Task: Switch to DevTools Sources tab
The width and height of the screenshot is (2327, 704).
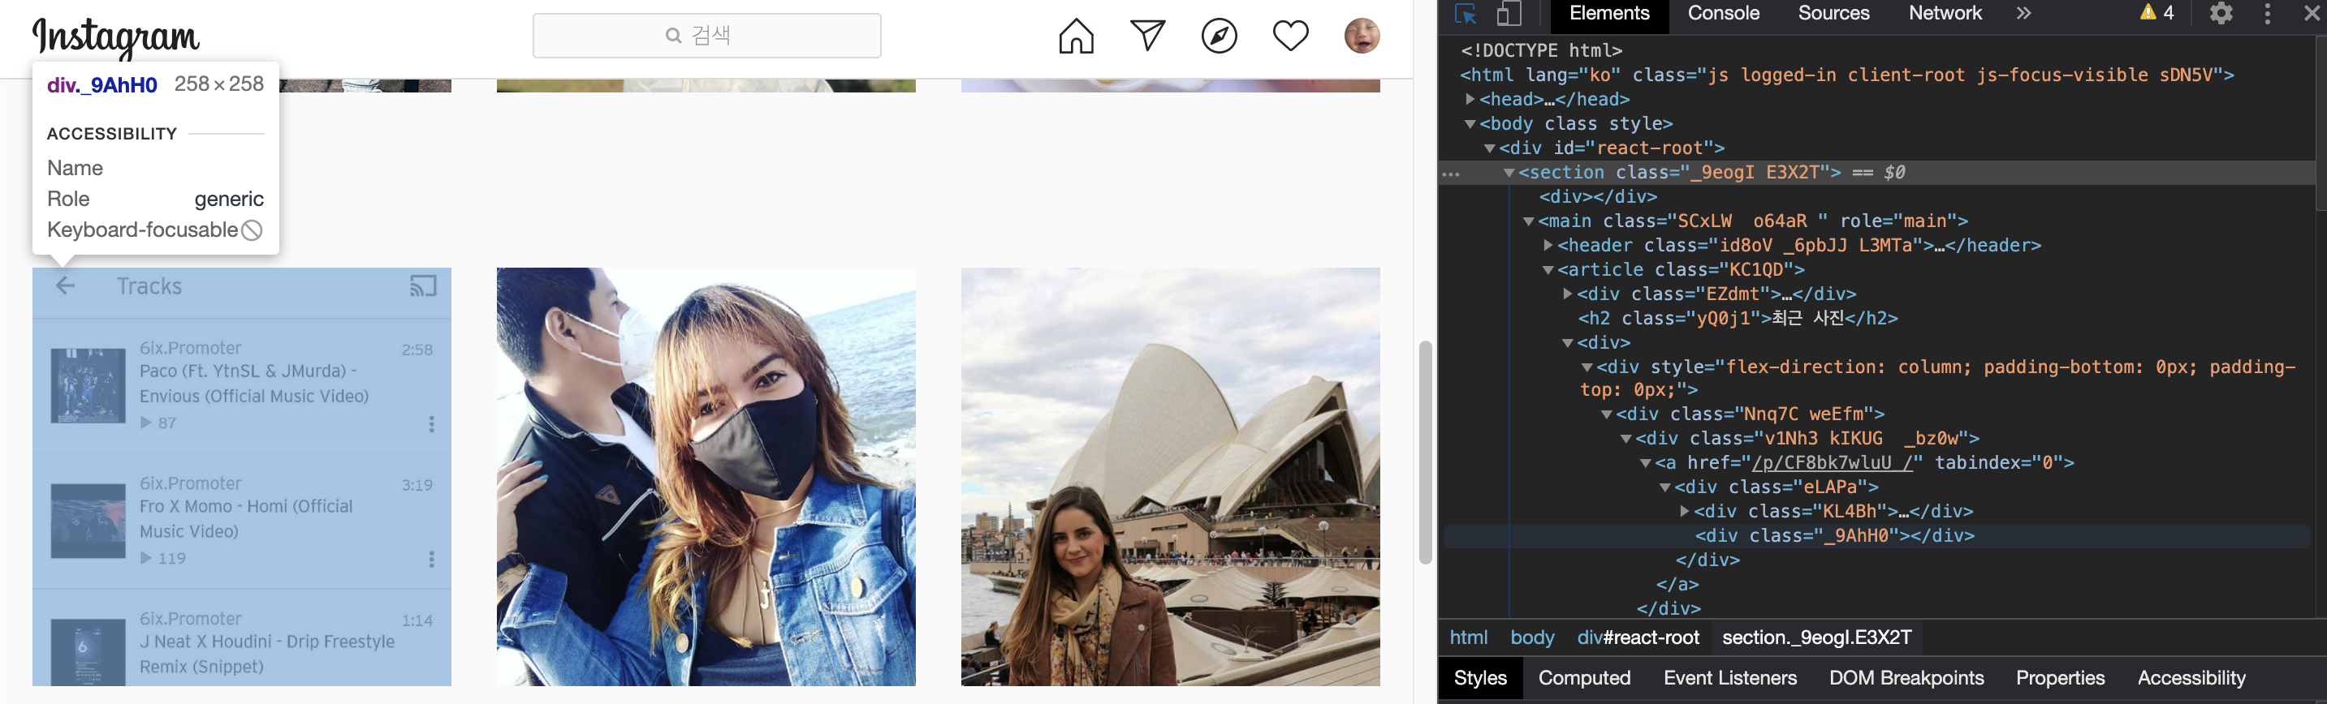Action: click(1834, 14)
